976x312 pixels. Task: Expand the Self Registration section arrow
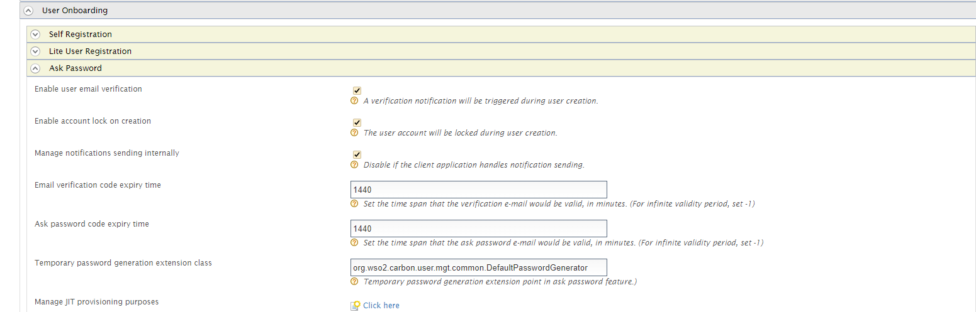point(35,35)
